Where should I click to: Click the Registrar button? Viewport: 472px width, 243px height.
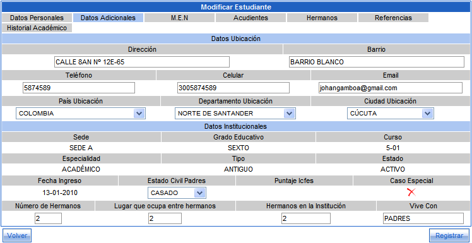(x=449, y=235)
